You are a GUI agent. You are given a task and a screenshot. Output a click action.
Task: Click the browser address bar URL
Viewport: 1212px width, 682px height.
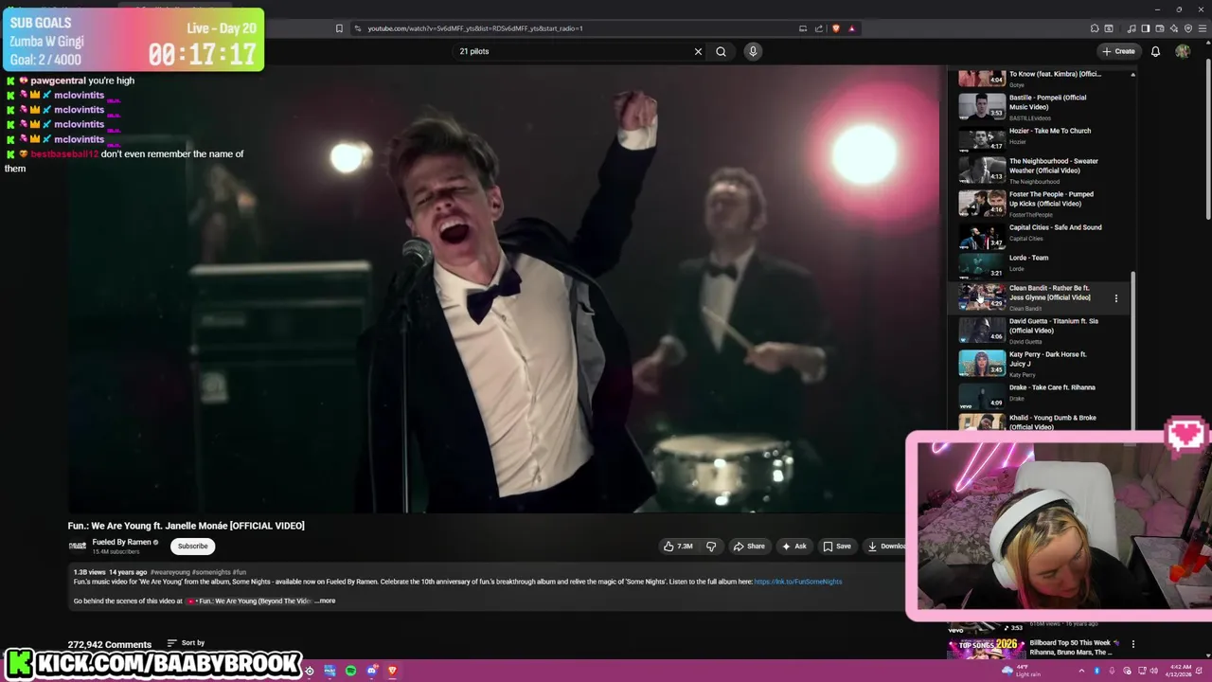(475, 28)
